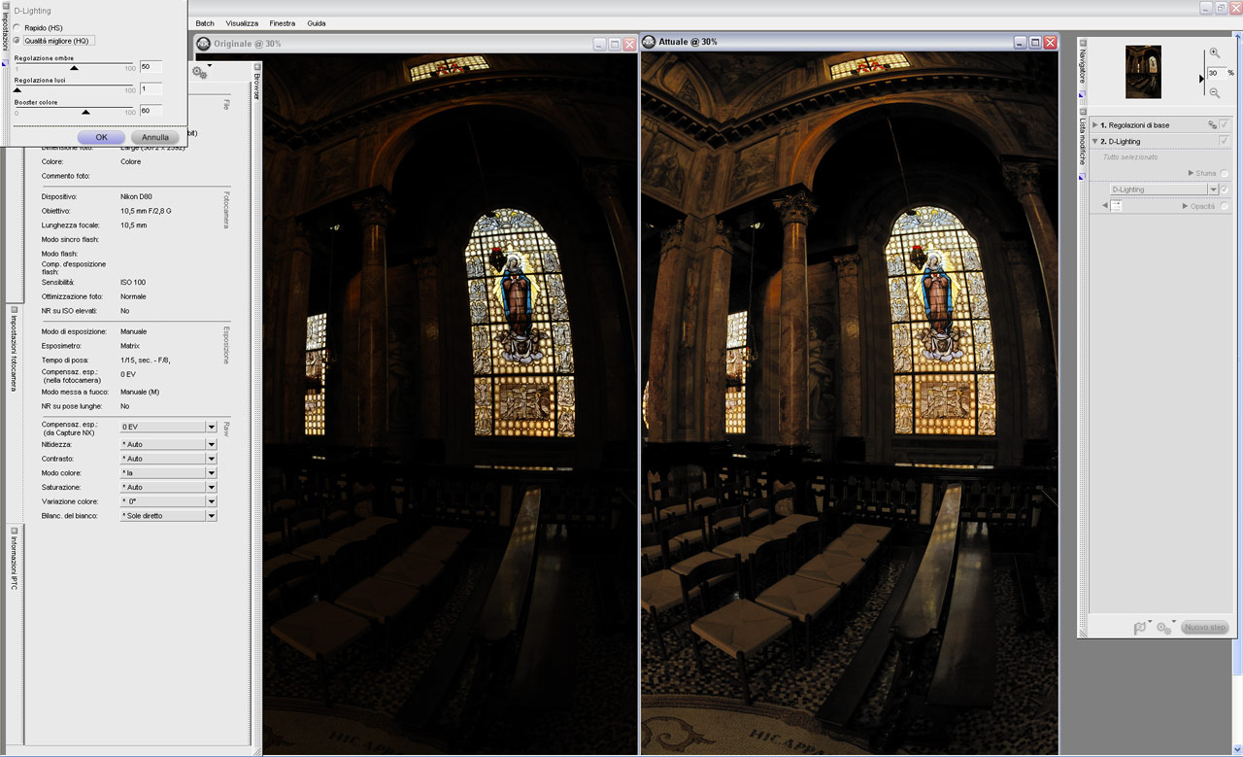Viewport: 1243px width, 757px height.
Task: Switch to the Browser side tab
Action: pos(256,86)
